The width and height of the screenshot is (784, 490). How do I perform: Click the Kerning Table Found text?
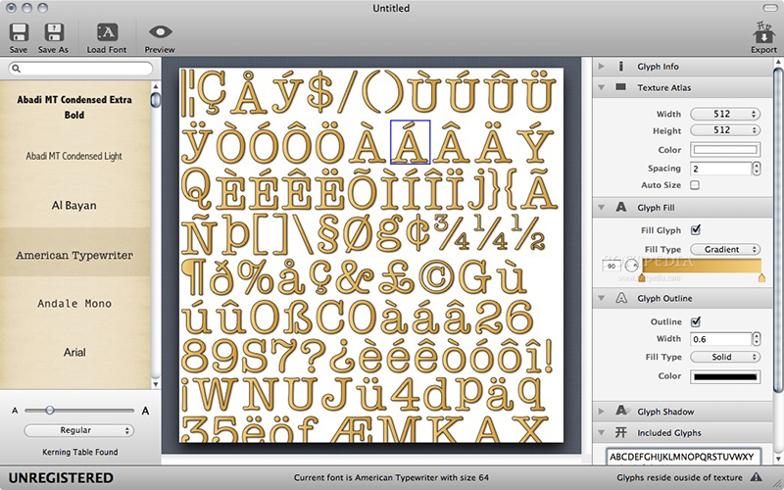(x=80, y=452)
